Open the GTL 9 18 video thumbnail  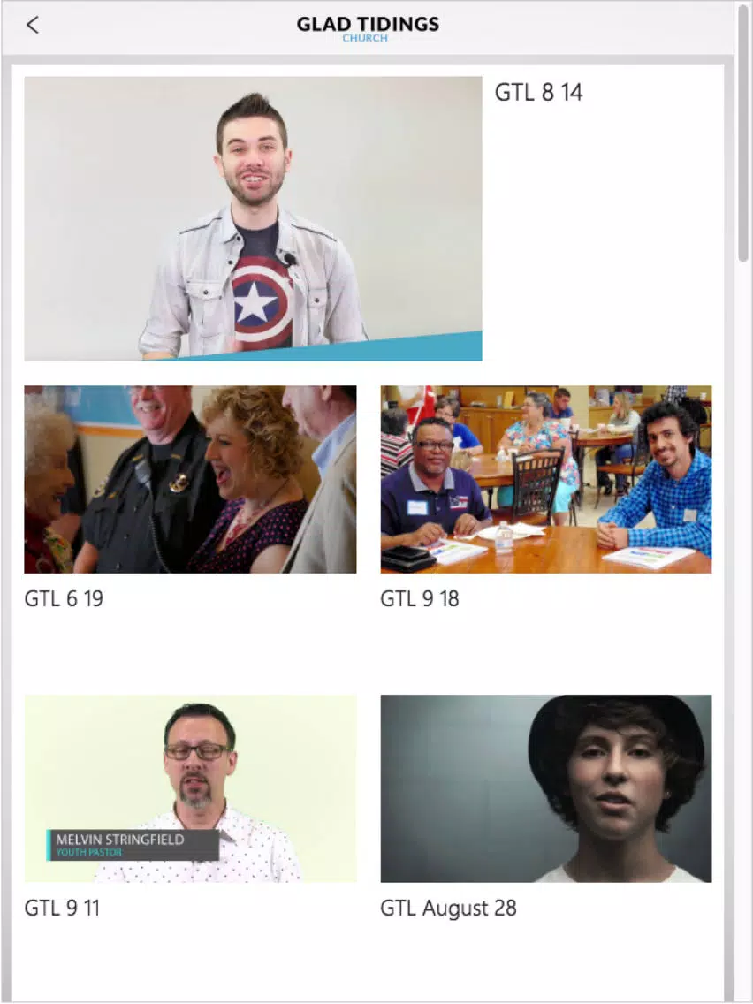[545, 479]
